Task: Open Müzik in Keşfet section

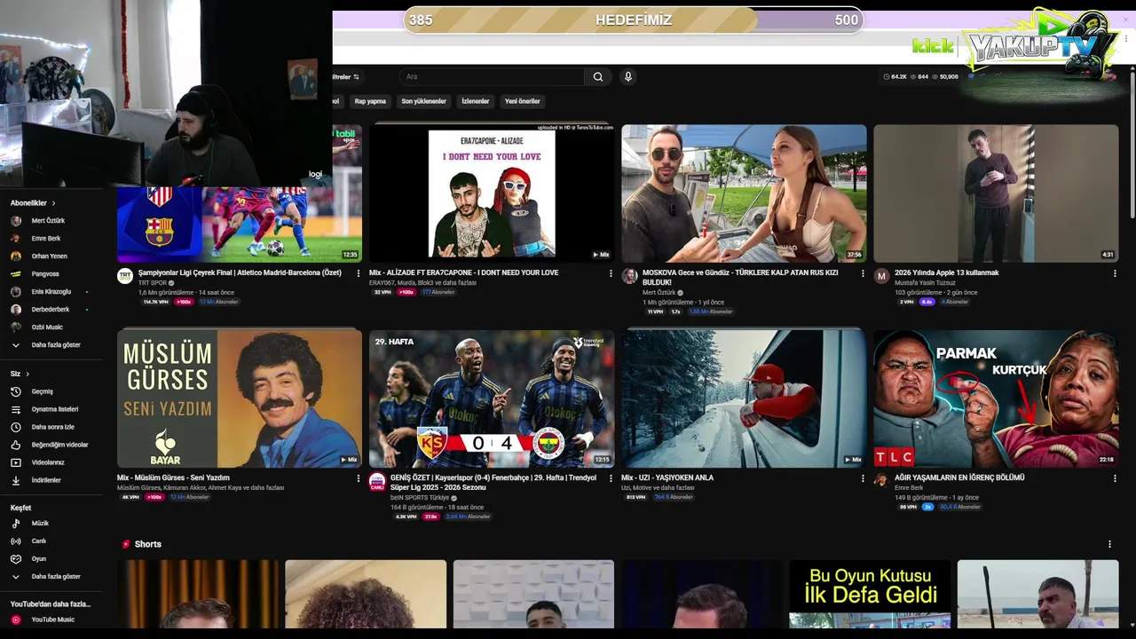Action: 40,524
